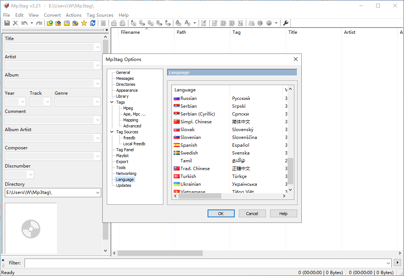Click the cover art disc placeholder

pyautogui.click(x=31, y=229)
